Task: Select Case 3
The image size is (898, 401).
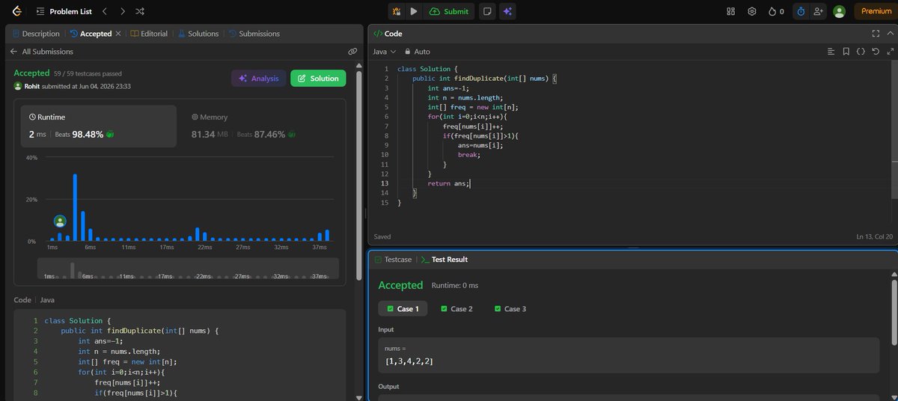Action: point(510,308)
